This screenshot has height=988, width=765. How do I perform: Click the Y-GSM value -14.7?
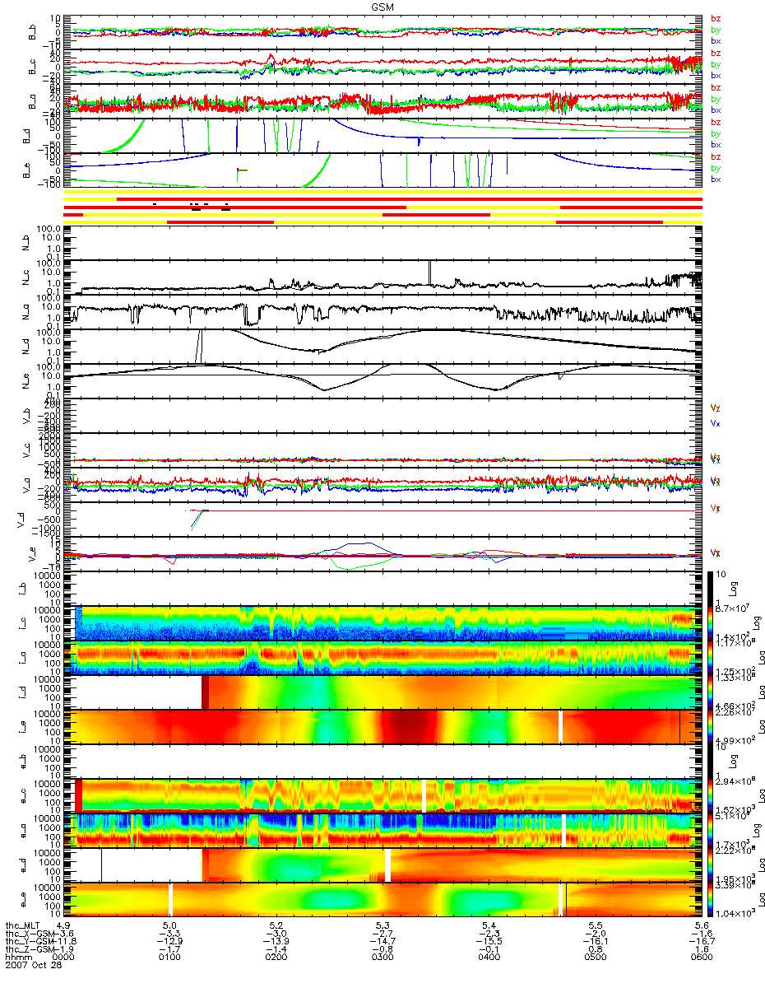382,941
